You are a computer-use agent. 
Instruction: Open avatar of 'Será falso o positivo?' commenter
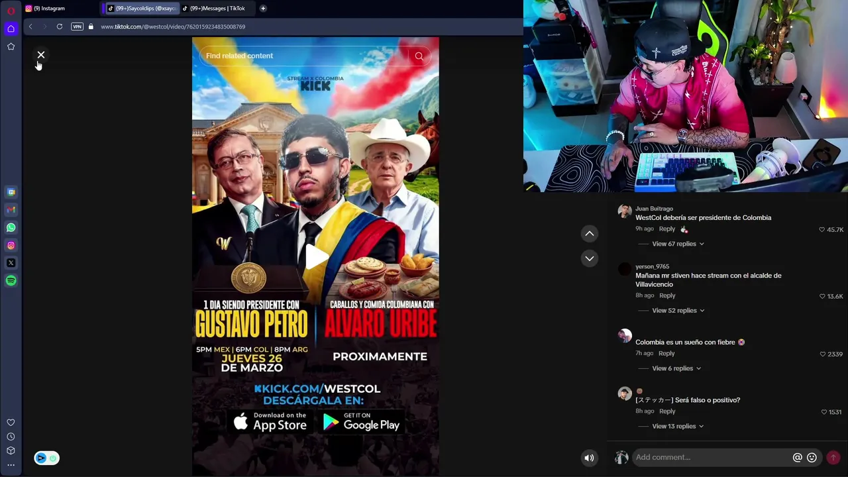click(625, 394)
